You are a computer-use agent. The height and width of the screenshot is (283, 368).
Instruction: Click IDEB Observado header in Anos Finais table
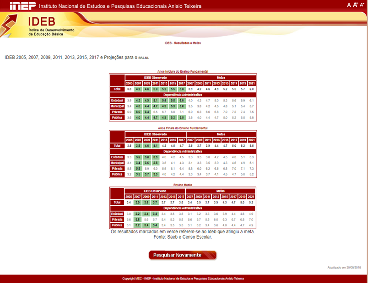155,134
